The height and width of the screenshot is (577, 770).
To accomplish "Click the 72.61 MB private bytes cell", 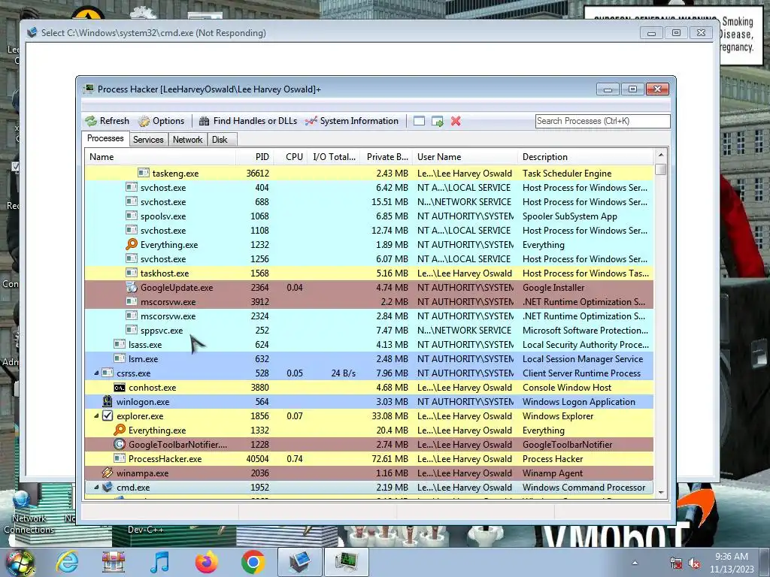I will tap(390, 459).
